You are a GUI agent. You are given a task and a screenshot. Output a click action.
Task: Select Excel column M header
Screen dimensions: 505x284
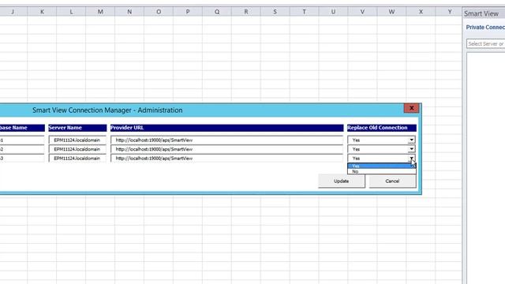[x=100, y=12]
